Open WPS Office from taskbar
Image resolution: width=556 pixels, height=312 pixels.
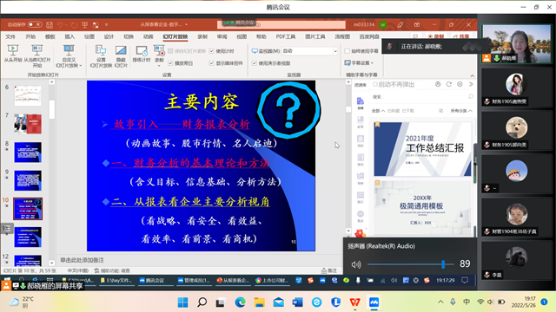355,302
